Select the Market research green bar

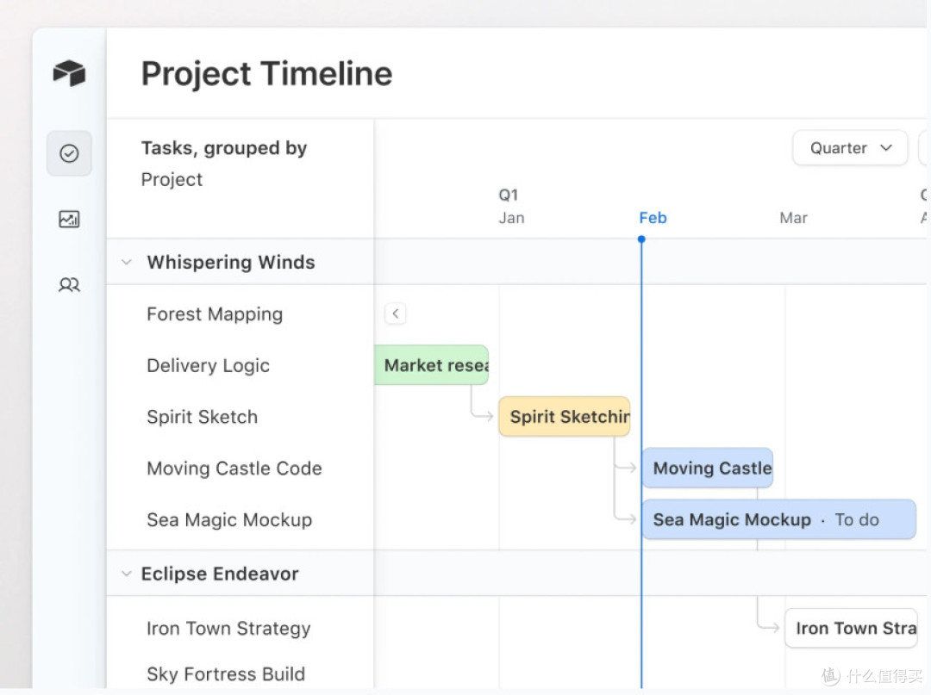coord(432,365)
